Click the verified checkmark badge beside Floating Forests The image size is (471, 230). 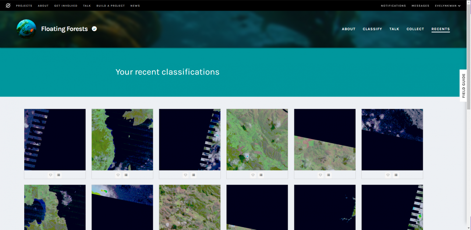[94, 29]
